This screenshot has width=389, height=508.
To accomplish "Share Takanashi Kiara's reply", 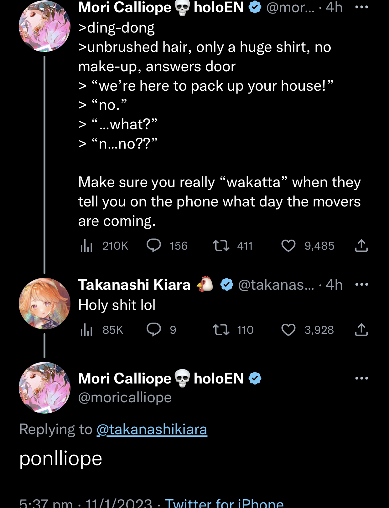I will pyautogui.click(x=361, y=330).
